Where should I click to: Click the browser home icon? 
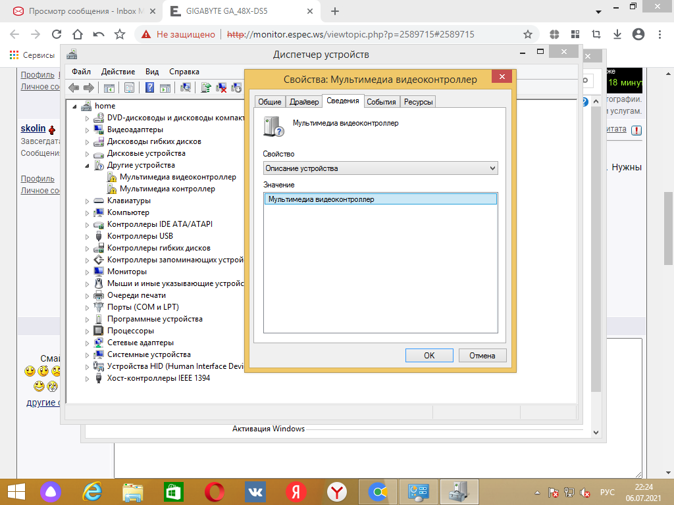point(77,34)
